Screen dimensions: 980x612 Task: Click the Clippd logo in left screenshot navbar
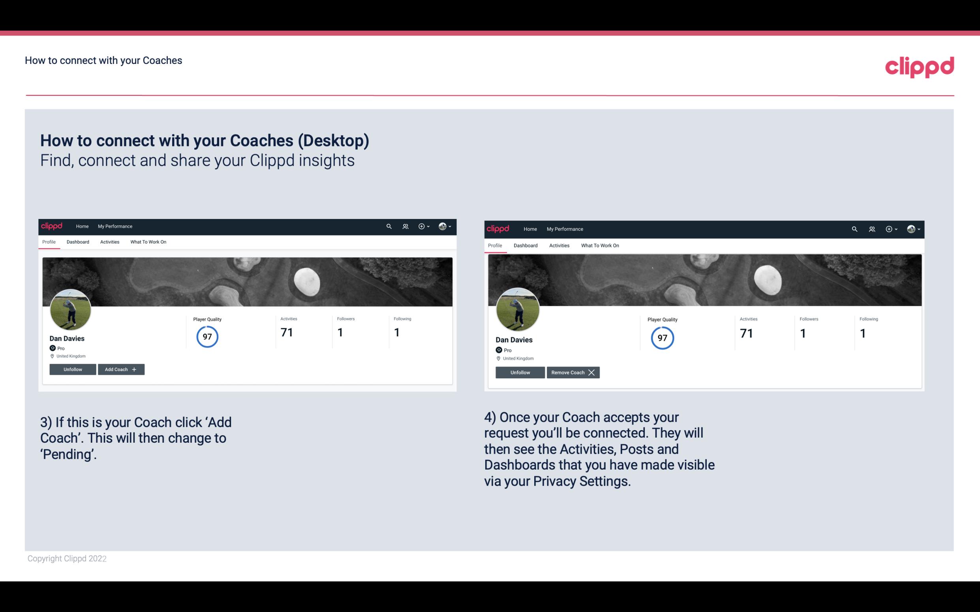click(53, 226)
